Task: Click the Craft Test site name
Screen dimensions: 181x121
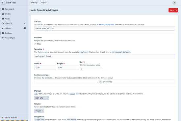Action: [11, 3]
